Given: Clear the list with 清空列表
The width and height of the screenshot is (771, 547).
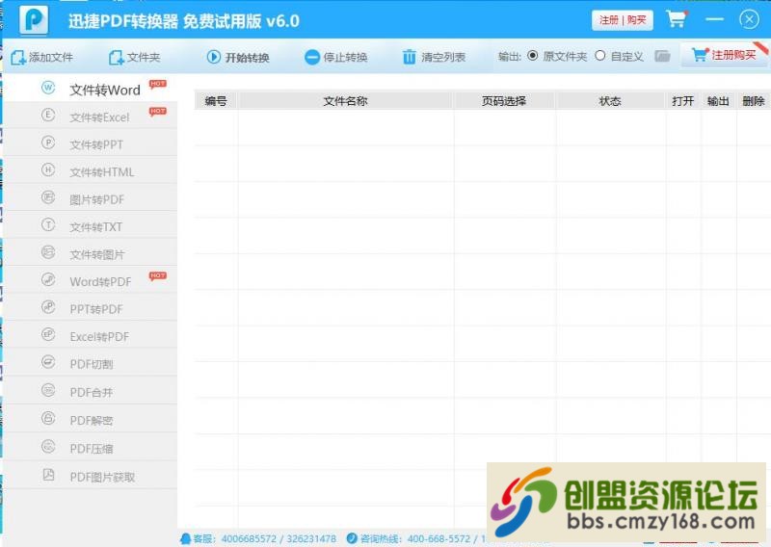Looking at the screenshot, I should click(434, 58).
